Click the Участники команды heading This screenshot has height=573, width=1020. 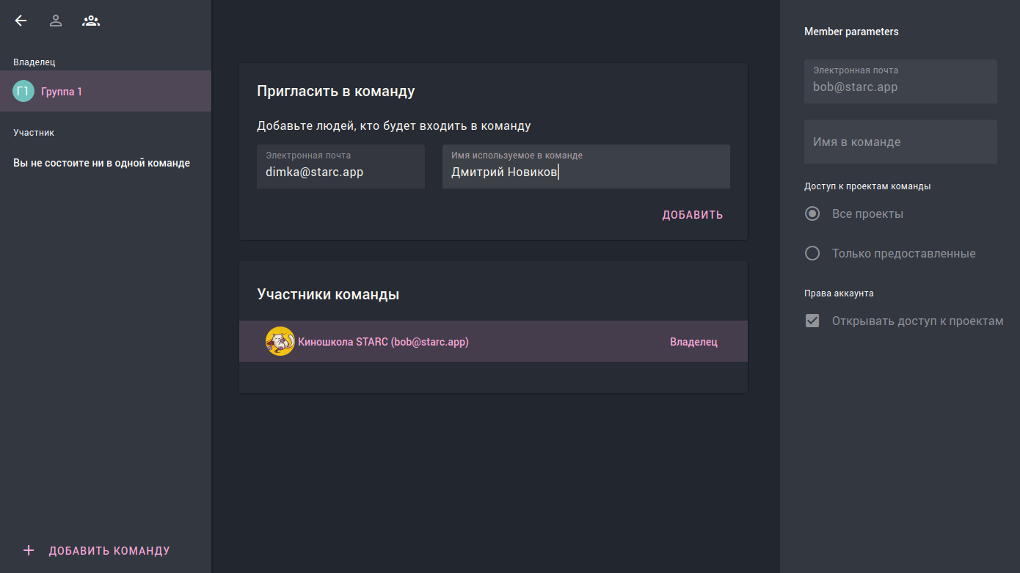pyautogui.click(x=328, y=294)
